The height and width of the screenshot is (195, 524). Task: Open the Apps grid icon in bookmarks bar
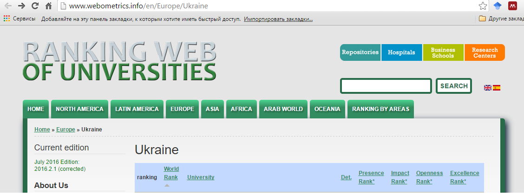pyautogui.click(x=7, y=19)
